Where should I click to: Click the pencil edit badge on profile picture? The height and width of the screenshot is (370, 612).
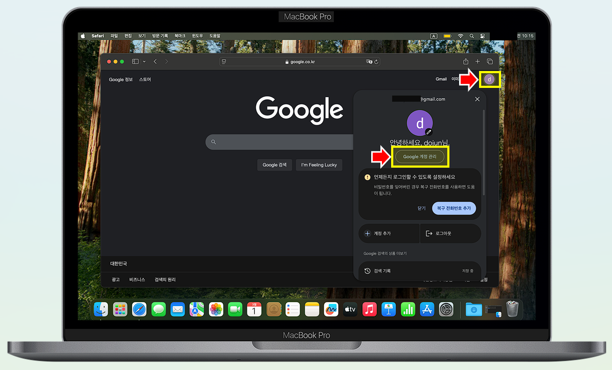[x=428, y=132]
